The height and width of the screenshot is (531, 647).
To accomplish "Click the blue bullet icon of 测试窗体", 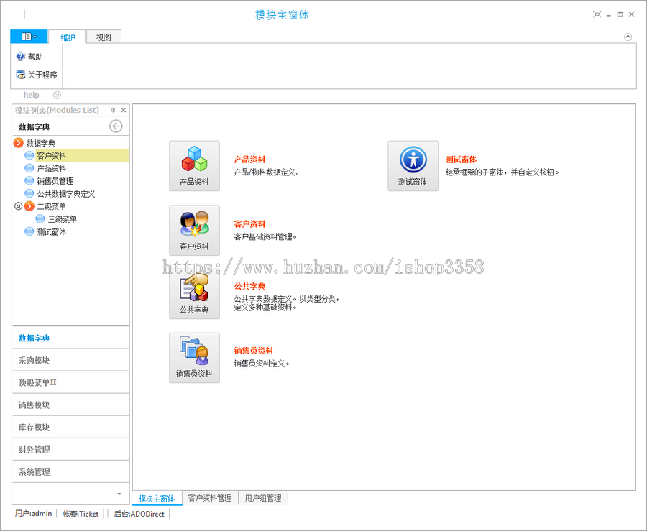I will pos(29,231).
